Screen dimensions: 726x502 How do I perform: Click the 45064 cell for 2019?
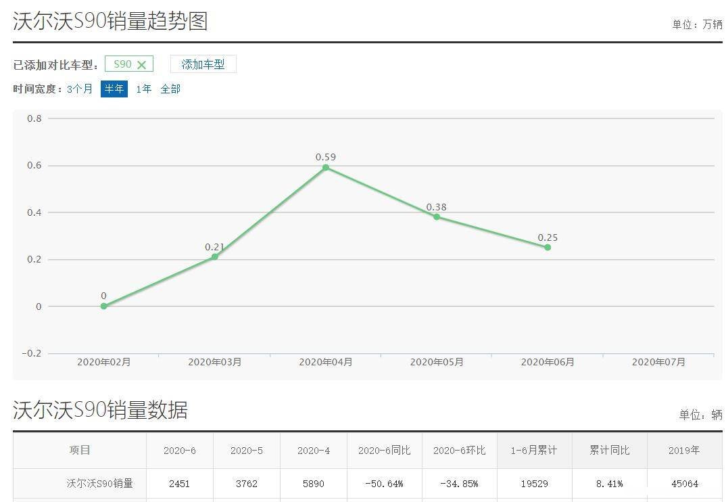tap(684, 484)
